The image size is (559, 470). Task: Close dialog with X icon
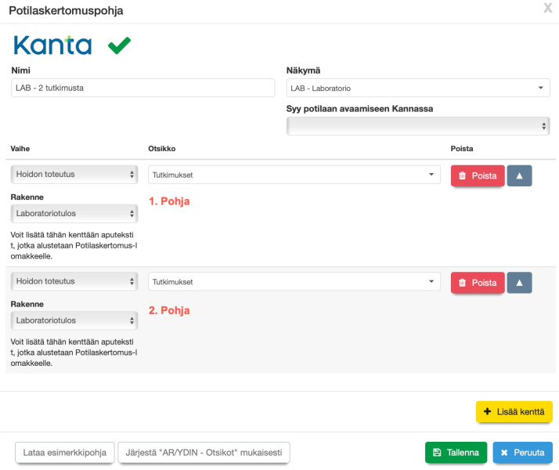click(x=548, y=9)
